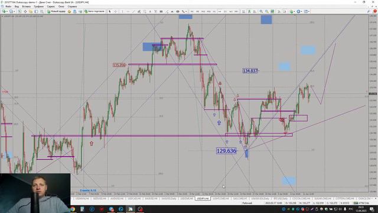
Task: Open the taskbar notification center icon
Action: (x=372, y=209)
